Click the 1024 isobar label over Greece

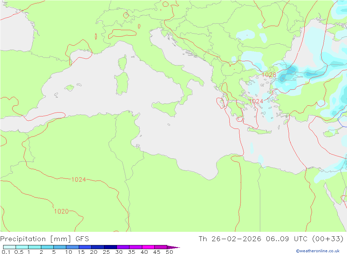coord(256,101)
